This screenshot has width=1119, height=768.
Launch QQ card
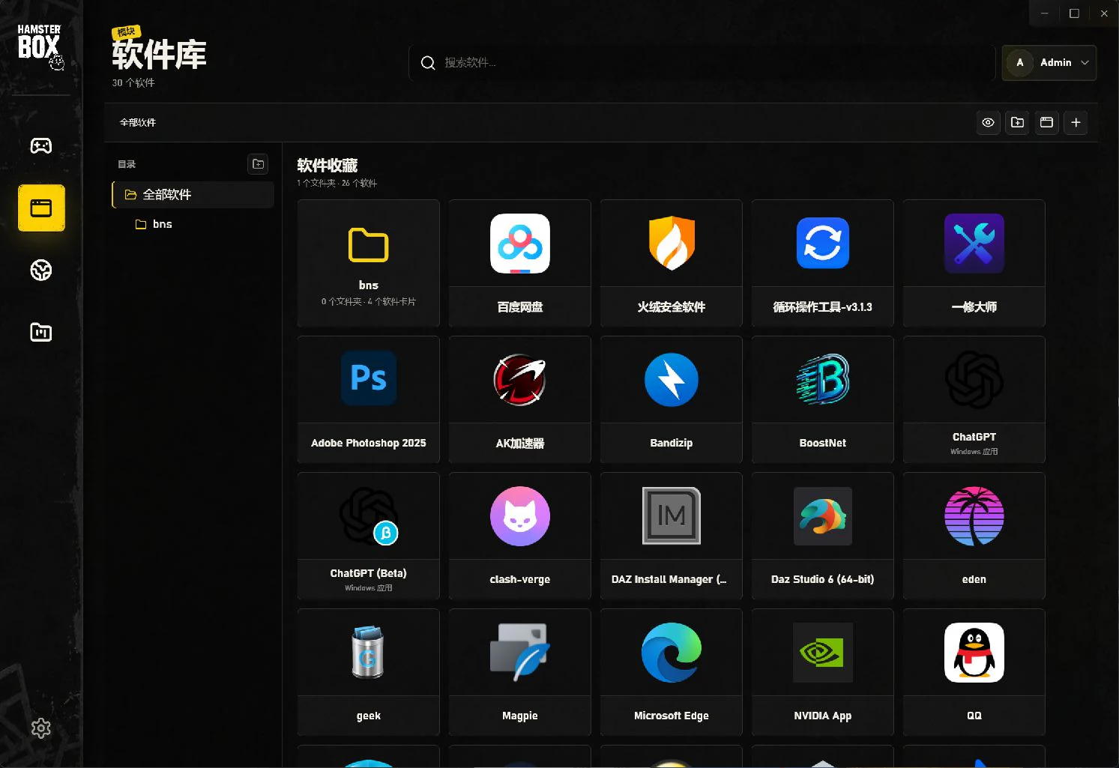click(x=974, y=672)
